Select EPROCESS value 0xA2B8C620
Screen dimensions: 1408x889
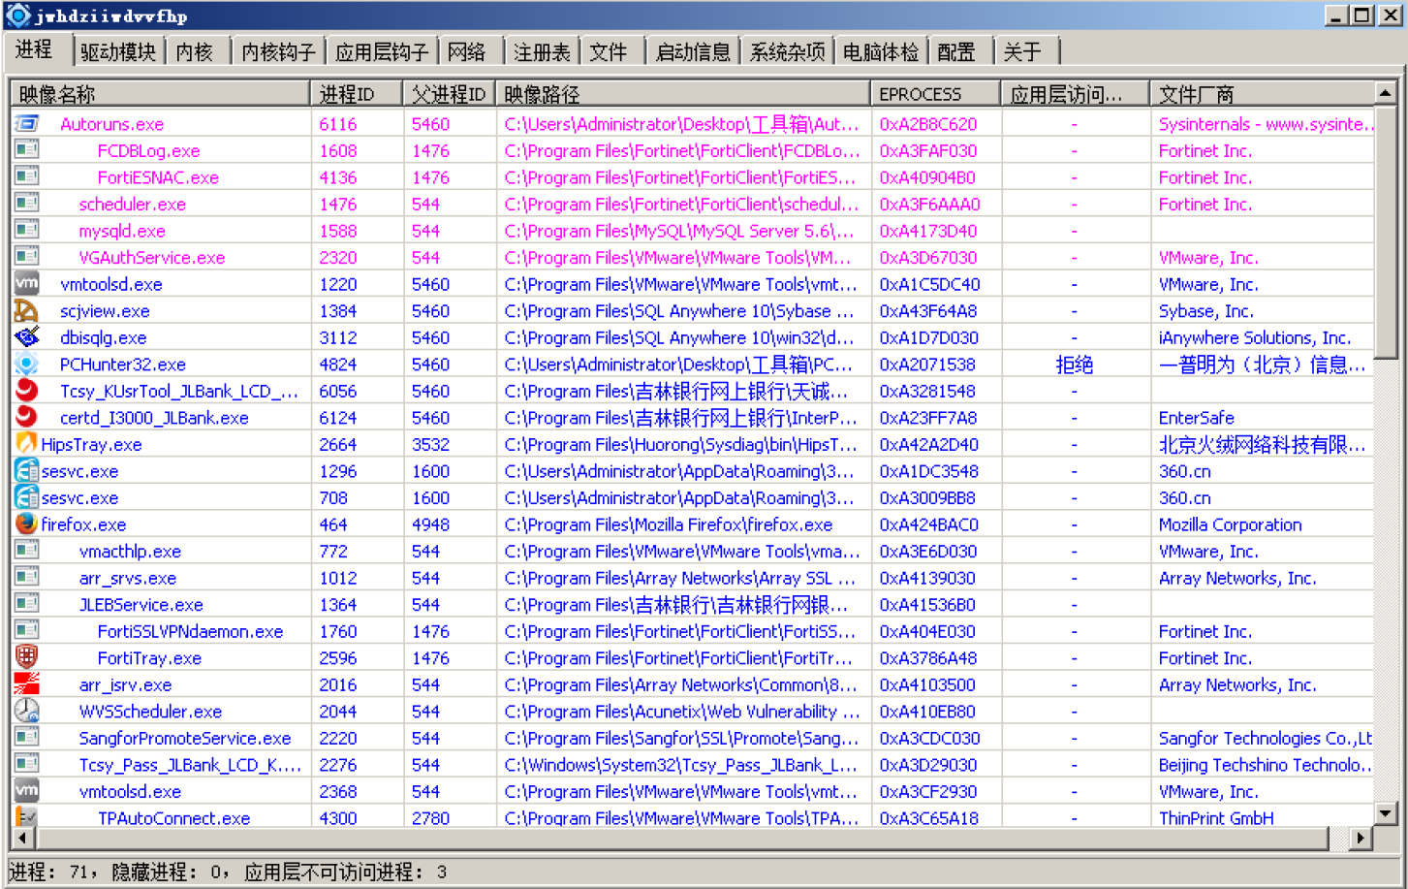(x=928, y=124)
